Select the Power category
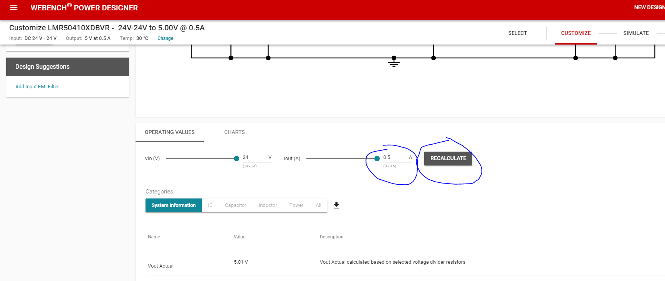 pyautogui.click(x=296, y=205)
